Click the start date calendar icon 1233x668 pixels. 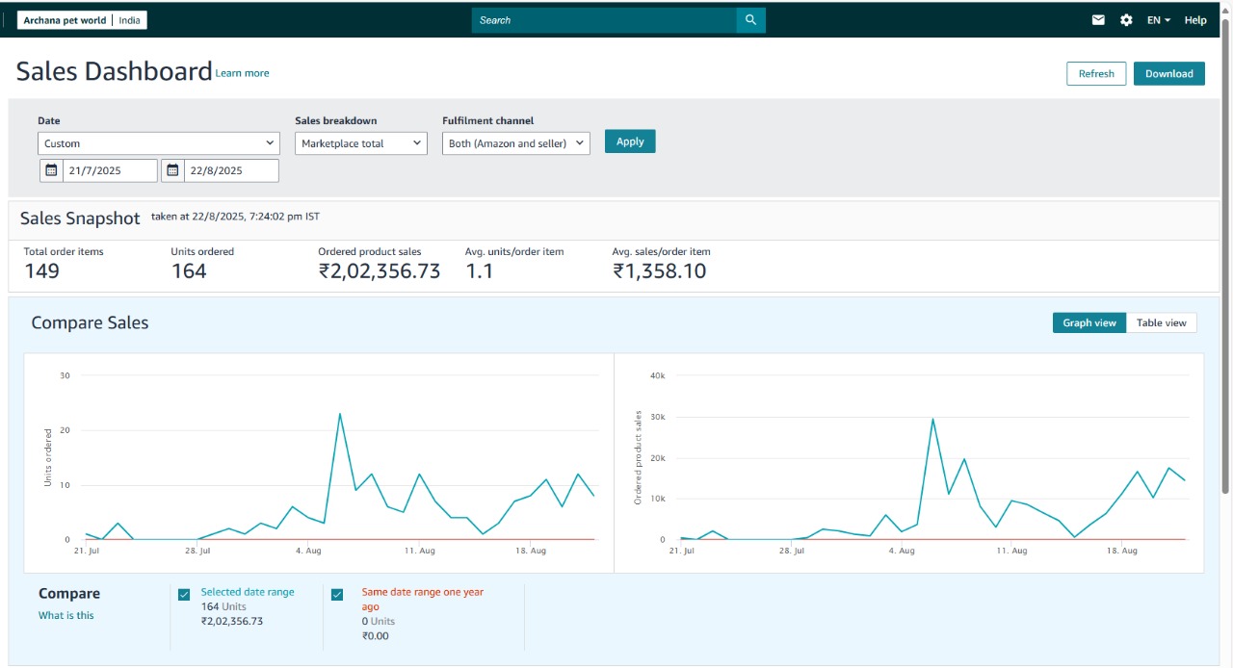(x=52, y=170)
